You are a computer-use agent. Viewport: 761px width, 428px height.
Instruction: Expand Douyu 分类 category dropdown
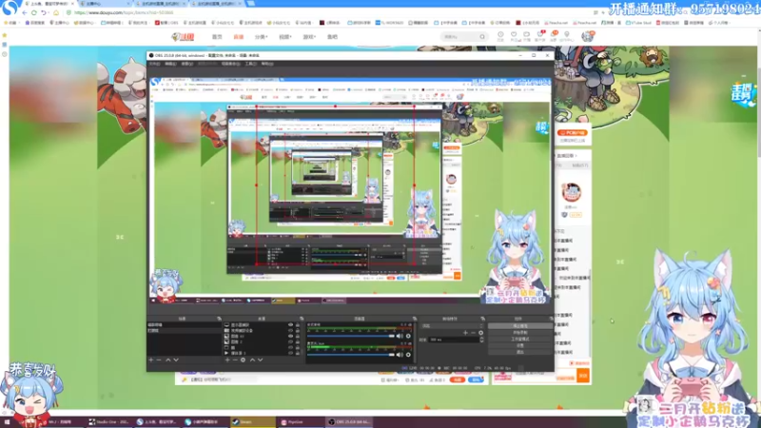pos(261,37)
